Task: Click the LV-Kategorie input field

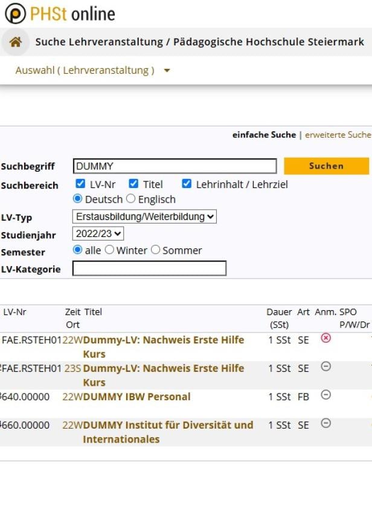Action: pos(149,268)
